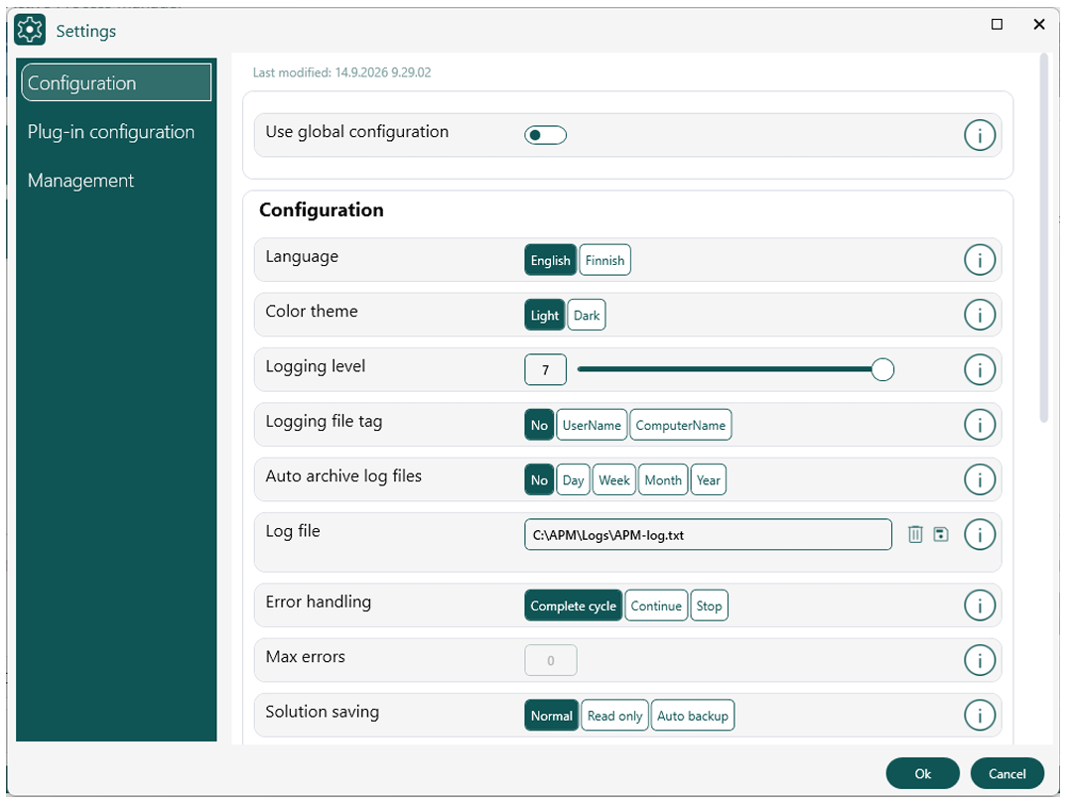The height and width of the screenshot is (808, 1067).
Task: Select Light color theme
Action: tap(544, 316)
